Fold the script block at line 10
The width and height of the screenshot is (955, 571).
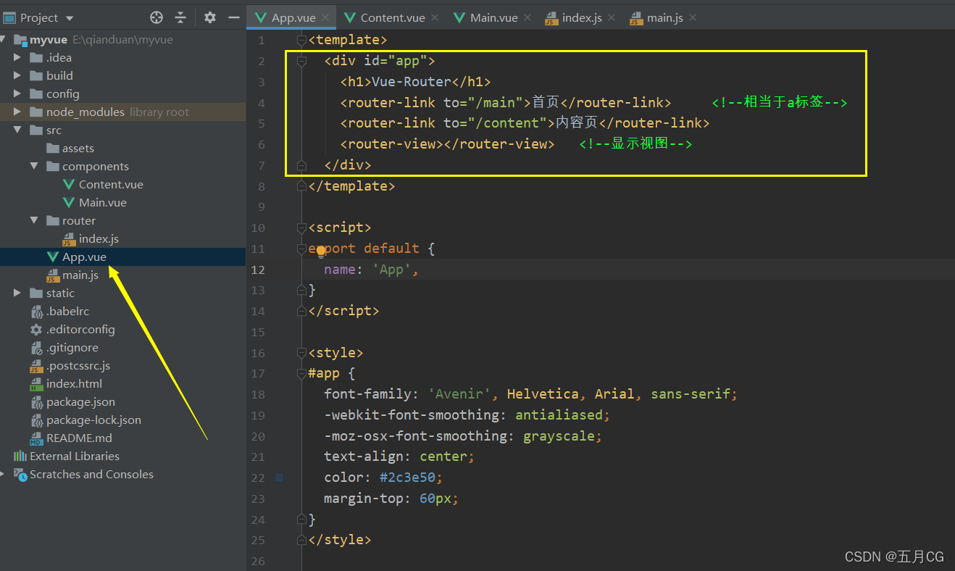(x=302, y=228)
